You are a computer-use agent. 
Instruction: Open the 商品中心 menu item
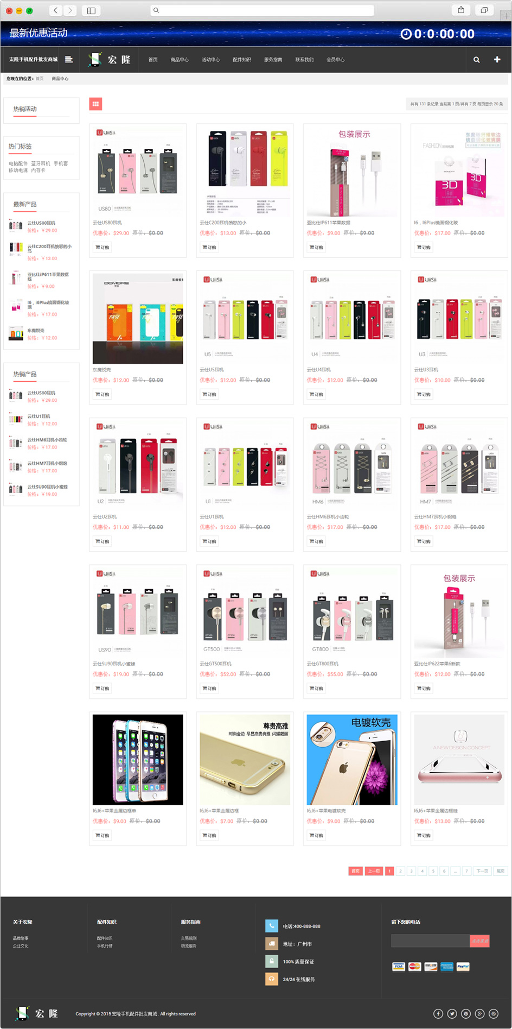(180, 60)
